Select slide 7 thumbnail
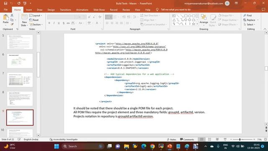 (x=20, y=80)
